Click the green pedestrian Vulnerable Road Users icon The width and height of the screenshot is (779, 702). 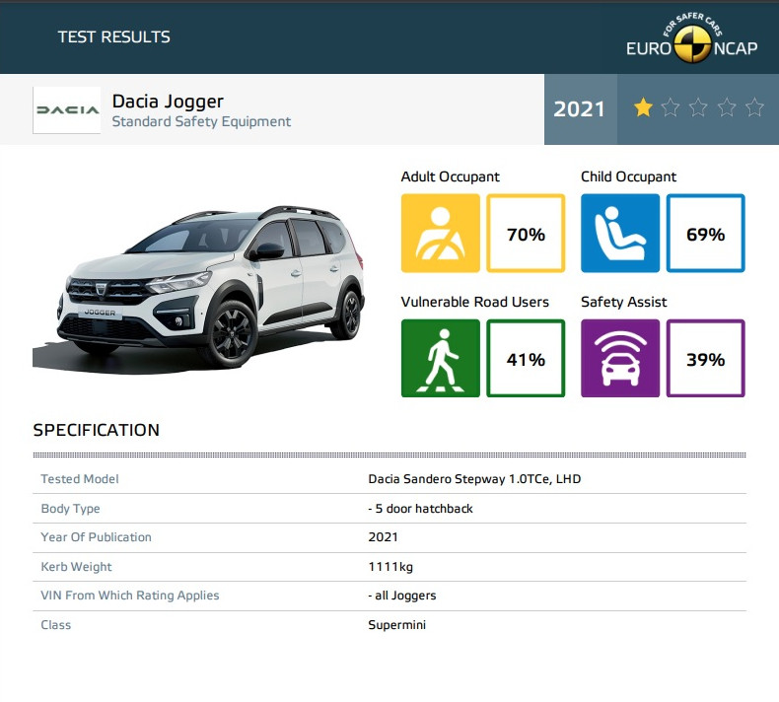(x=440, y=358)
